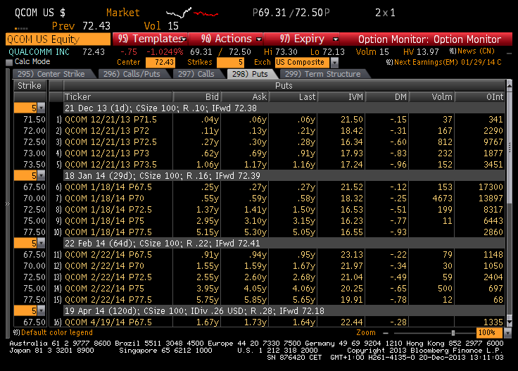Open QCOM 12/21/13 P72 ticker

click(107, 131)
